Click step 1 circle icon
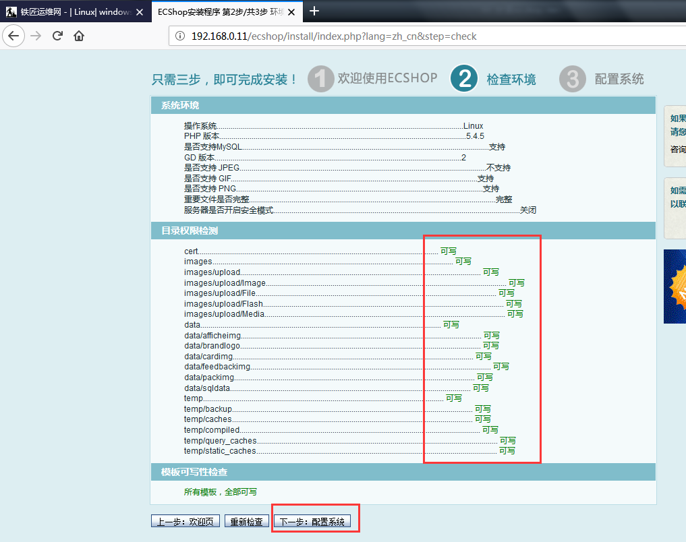 point(320,79)
